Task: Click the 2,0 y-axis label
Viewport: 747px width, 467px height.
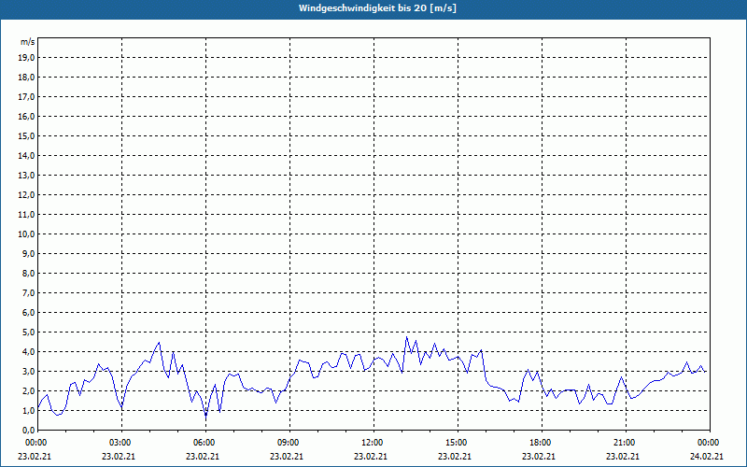Action: pyautogui.click(x=28, y=390)
